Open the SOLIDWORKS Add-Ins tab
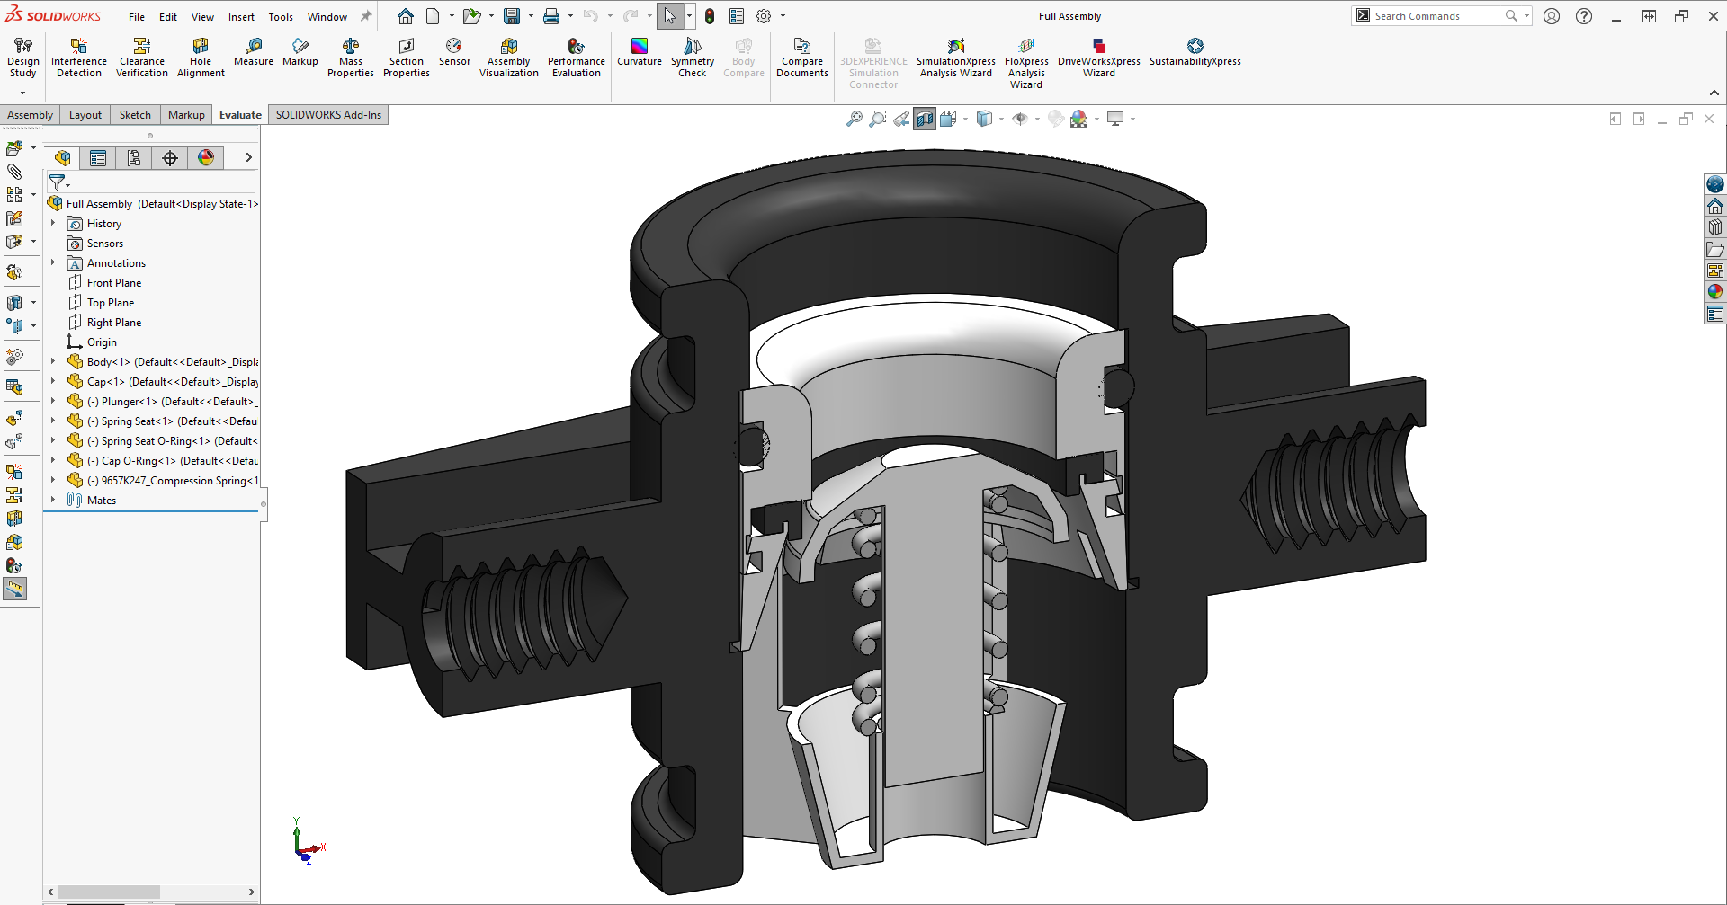This screenshot has height=905, width=1727. coord(328,115)
